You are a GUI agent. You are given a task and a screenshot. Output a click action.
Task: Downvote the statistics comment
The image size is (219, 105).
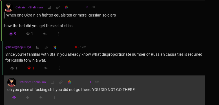[30, 34]
